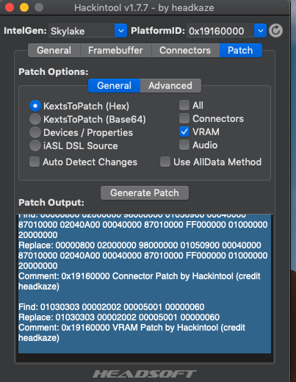The image size is (296, 382).
Task: Minimize Hackintool with the yellow button
Action: pyautogui.click(x=24, y=7)
